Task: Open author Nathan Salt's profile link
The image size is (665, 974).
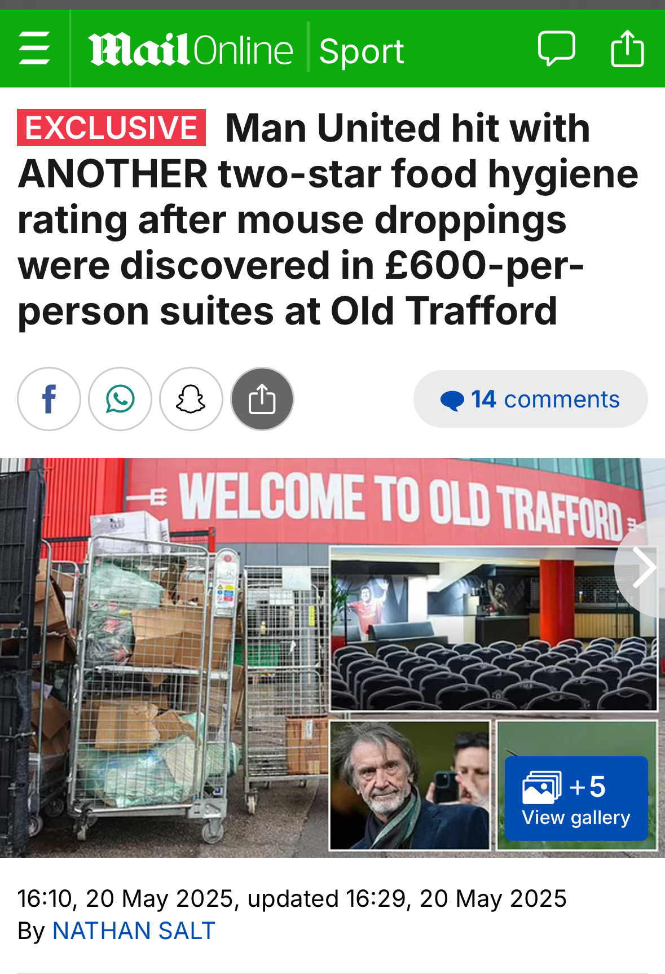Action: [134, 931]
